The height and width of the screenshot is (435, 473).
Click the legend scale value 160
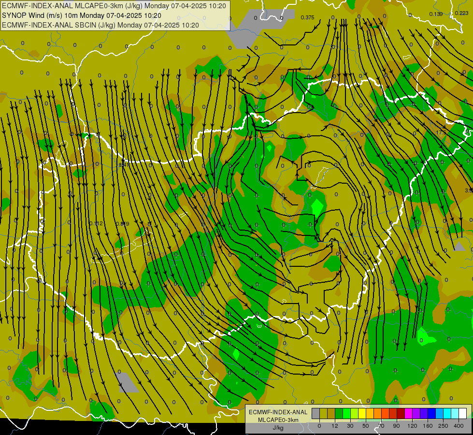click(428, 426)
